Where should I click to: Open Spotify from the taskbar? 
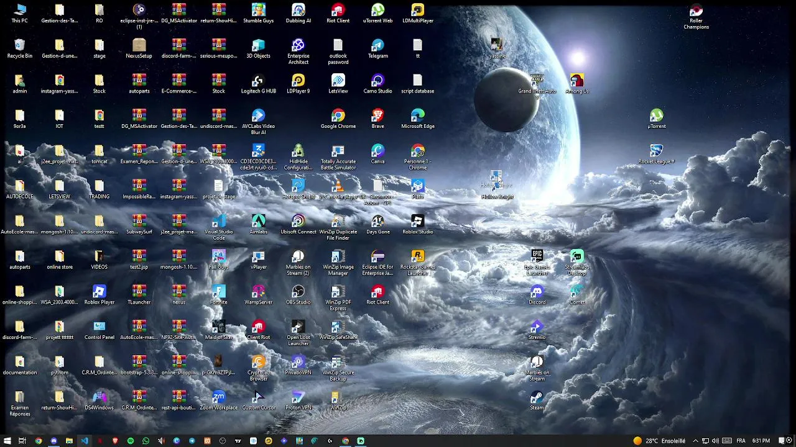130,441
